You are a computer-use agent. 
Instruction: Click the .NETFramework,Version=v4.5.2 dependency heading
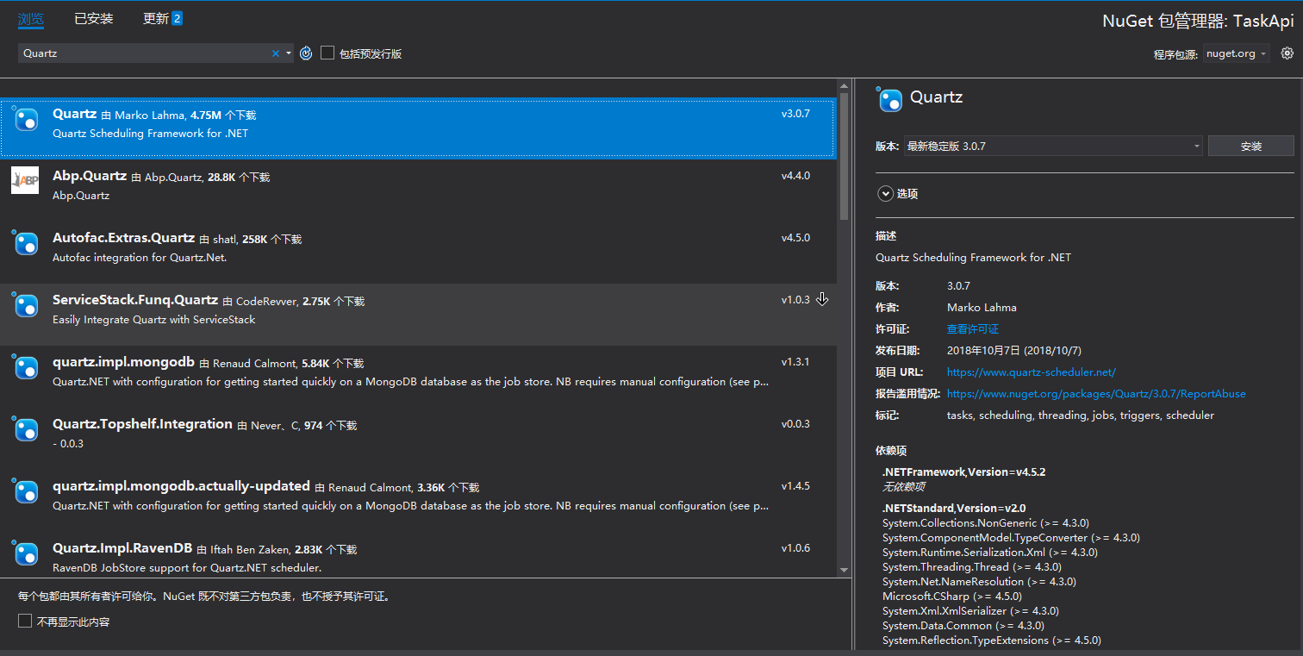(x=964, y=472)
